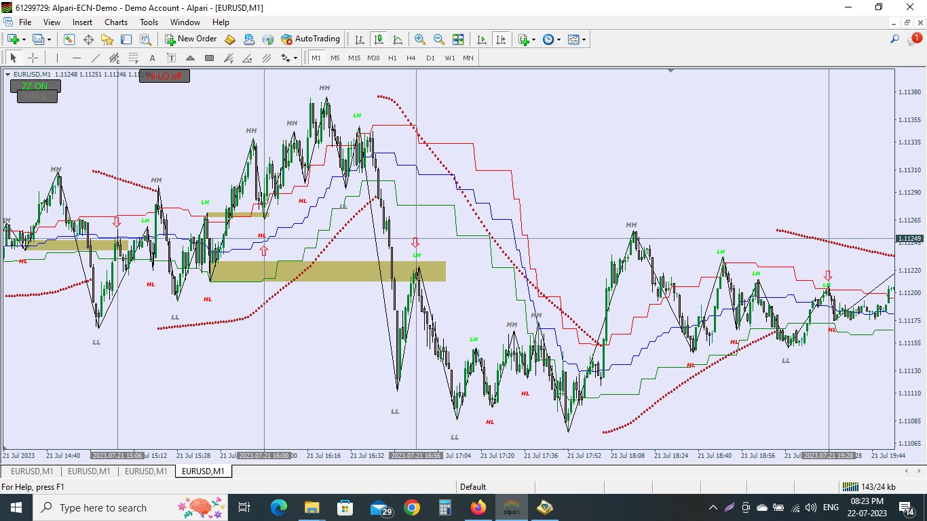Image resolution: width=927 pixels, height=521 pixels.
Task: Open the arrows objects dropdown
Action: [295, 58]
